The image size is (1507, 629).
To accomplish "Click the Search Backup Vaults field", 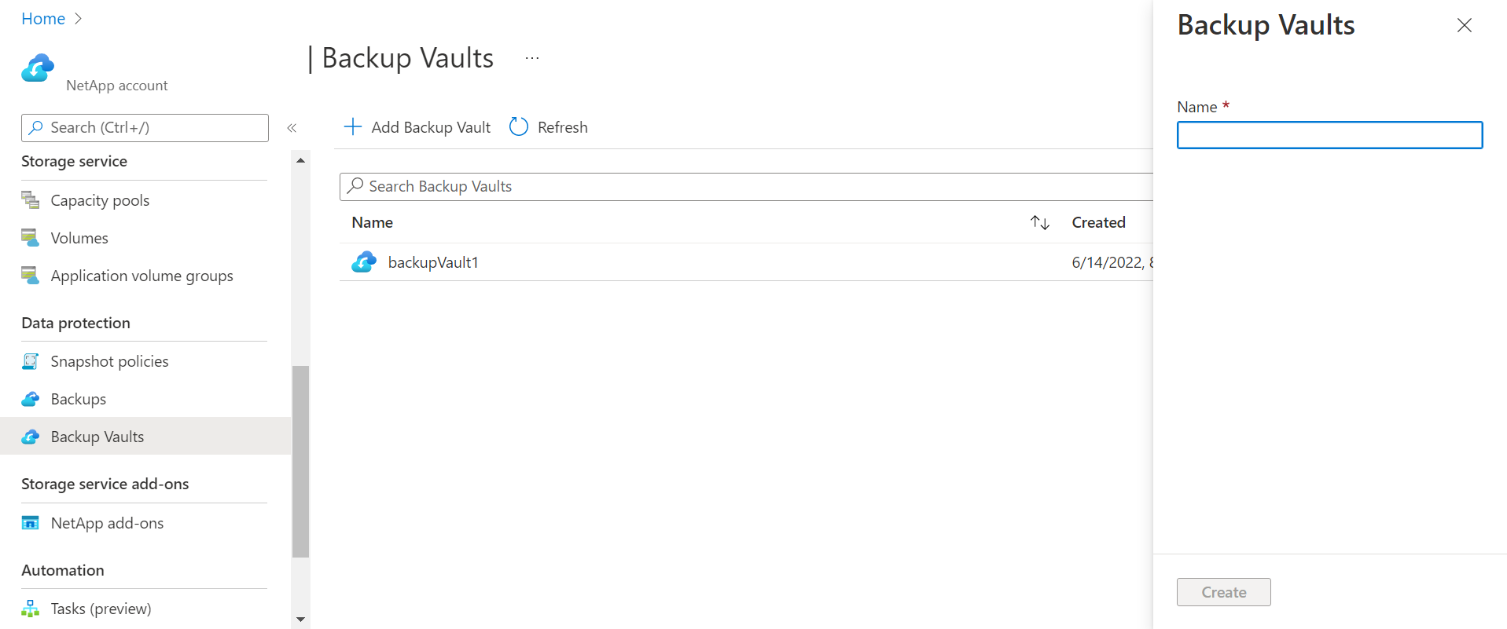I will pos(746,187).
